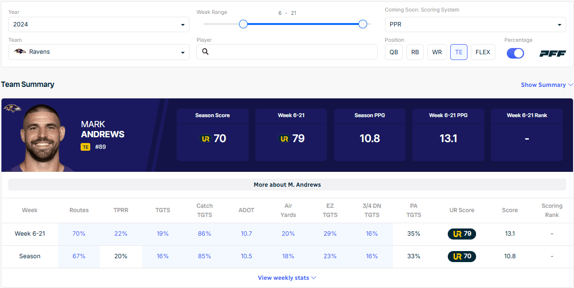Click the PFF logo
Image resolution: width=574 pixels, height=288 pixels.
pos(552,53)
